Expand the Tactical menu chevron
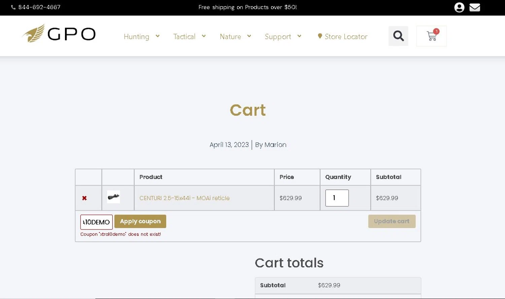The height and width of the screenshot is (299, 505). (x=204, y=36)
